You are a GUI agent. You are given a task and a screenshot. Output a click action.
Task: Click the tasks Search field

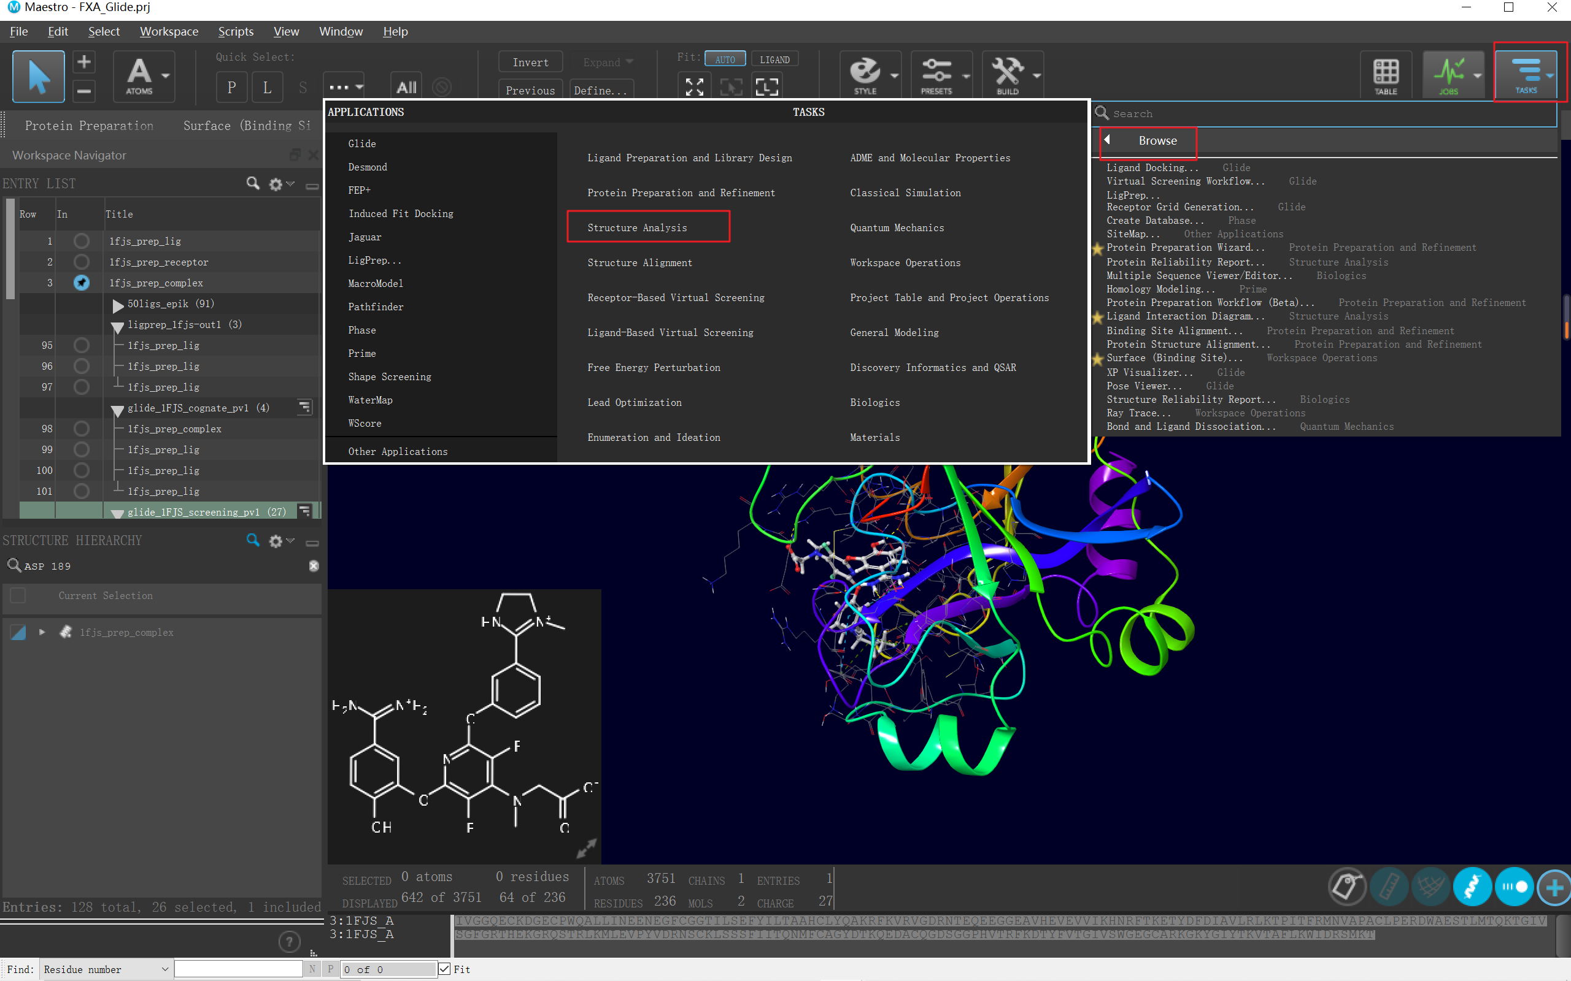tap(1331, 113)
